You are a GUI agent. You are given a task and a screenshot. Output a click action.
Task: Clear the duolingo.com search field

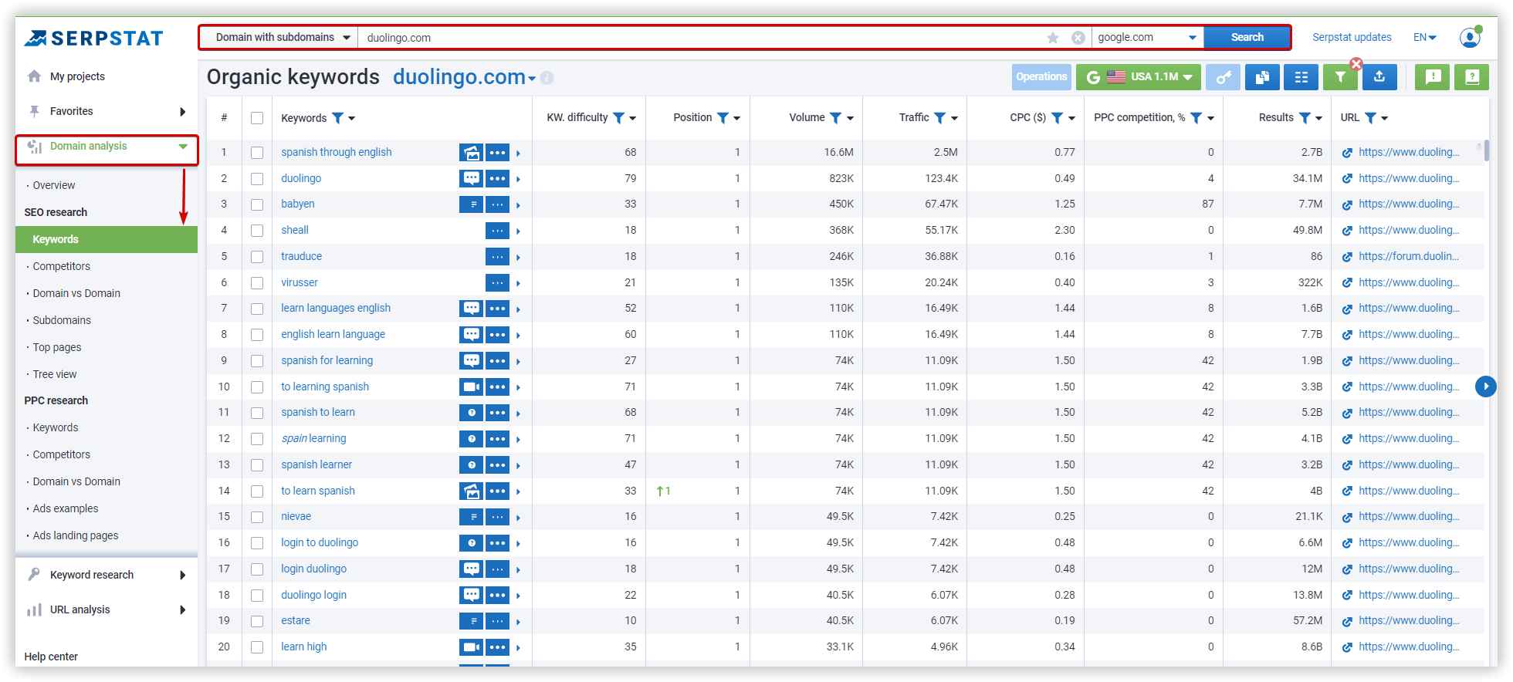1078,38
